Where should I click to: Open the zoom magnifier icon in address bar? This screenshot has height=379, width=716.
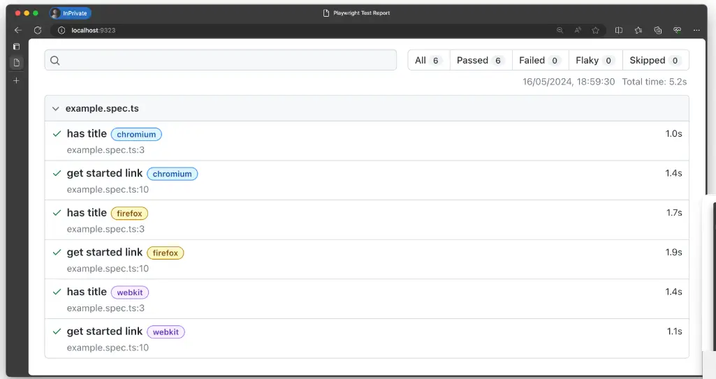[560, 30]
